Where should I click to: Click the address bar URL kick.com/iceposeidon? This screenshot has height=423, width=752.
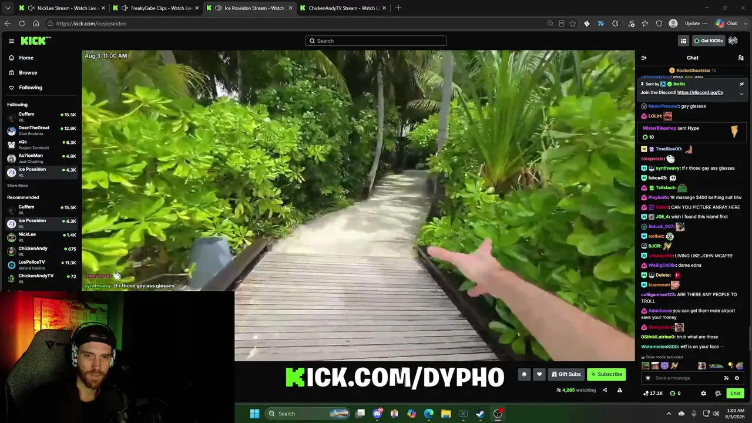[91, 23]
